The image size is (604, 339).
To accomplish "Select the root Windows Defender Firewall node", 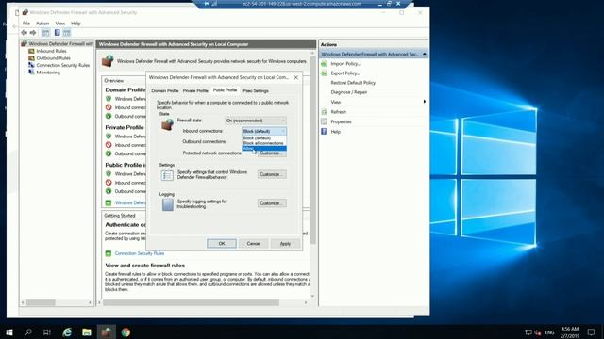I will tap(60, 43).
